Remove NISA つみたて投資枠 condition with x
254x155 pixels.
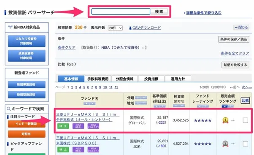coord(143,48)
